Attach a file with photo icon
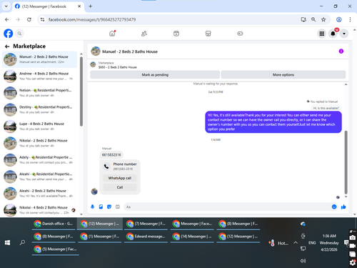This screenshot has width=357, height=268. [x=101, y=207]
